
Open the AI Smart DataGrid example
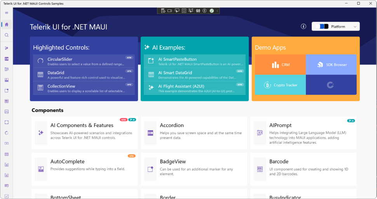(x=195, y=75)
